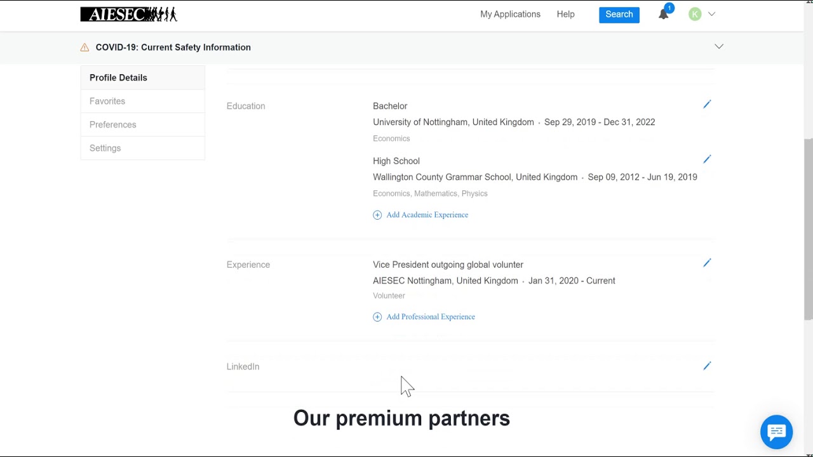Edit the High School entry pencil icon
The width and height of the screenshot is (813, 457).
707,159
